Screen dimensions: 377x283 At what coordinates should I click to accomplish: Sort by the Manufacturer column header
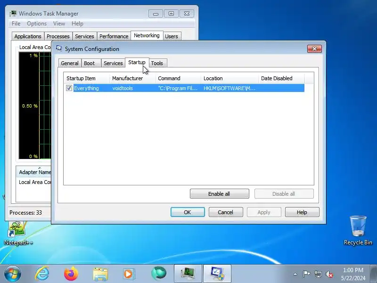(x=132, y=78)
